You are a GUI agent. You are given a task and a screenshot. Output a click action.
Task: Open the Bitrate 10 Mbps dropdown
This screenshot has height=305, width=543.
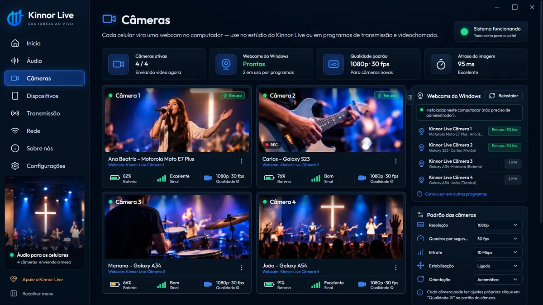pos(498,252)
